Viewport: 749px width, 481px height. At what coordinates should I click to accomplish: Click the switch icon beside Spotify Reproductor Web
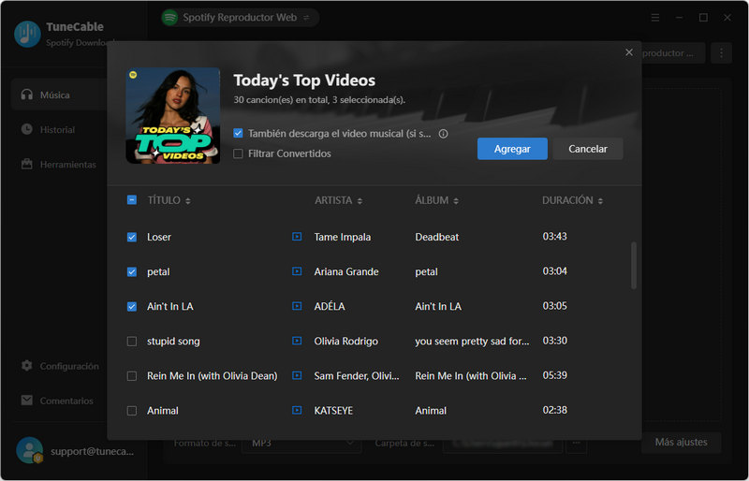click(307, 18)
